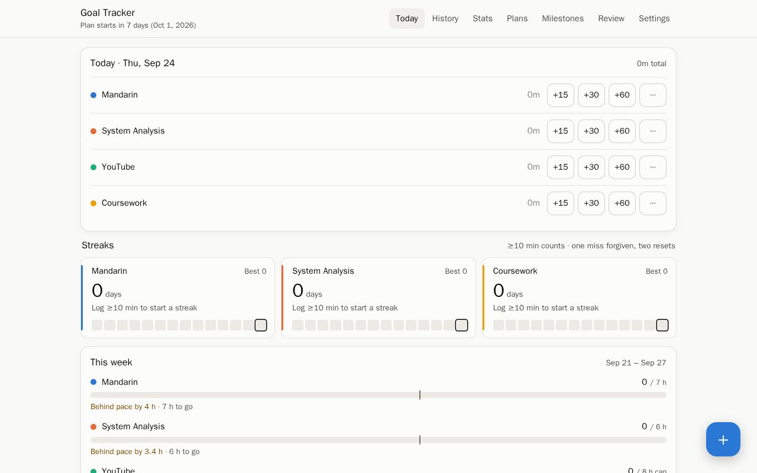Select the Mandarin label in Today list
Screen dimensions: 757x473
click(119, 95)
